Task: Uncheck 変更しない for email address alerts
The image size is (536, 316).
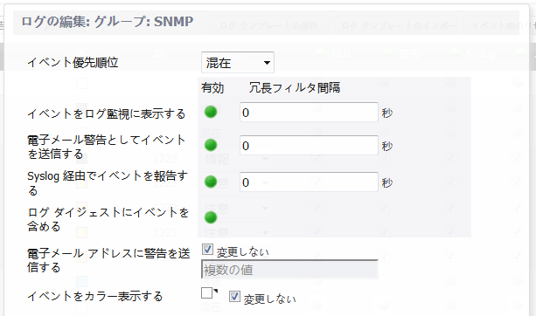Action: click(x=207, y=250)
